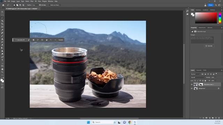Image resolution: width=223 pixels, height=125 pixels.
Task: Pick a color in the Color field
Action: tap(206, 18)
